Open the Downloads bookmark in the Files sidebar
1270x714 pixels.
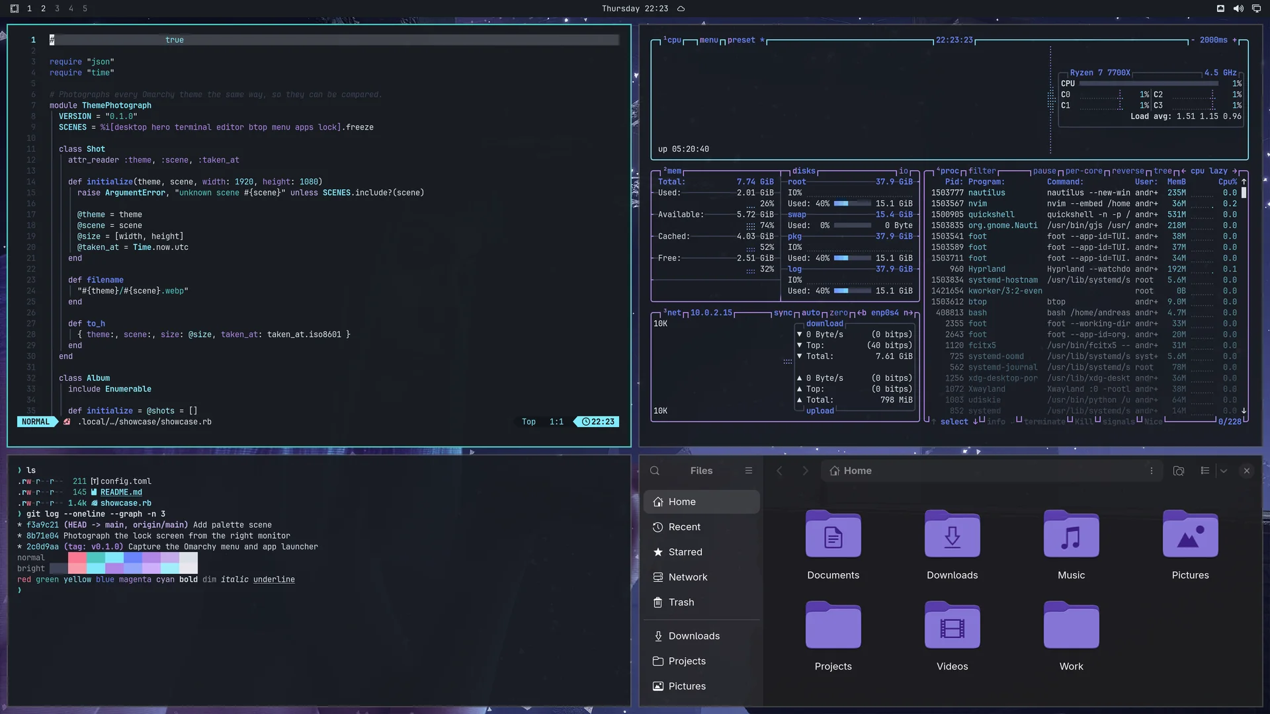[701, 636]
